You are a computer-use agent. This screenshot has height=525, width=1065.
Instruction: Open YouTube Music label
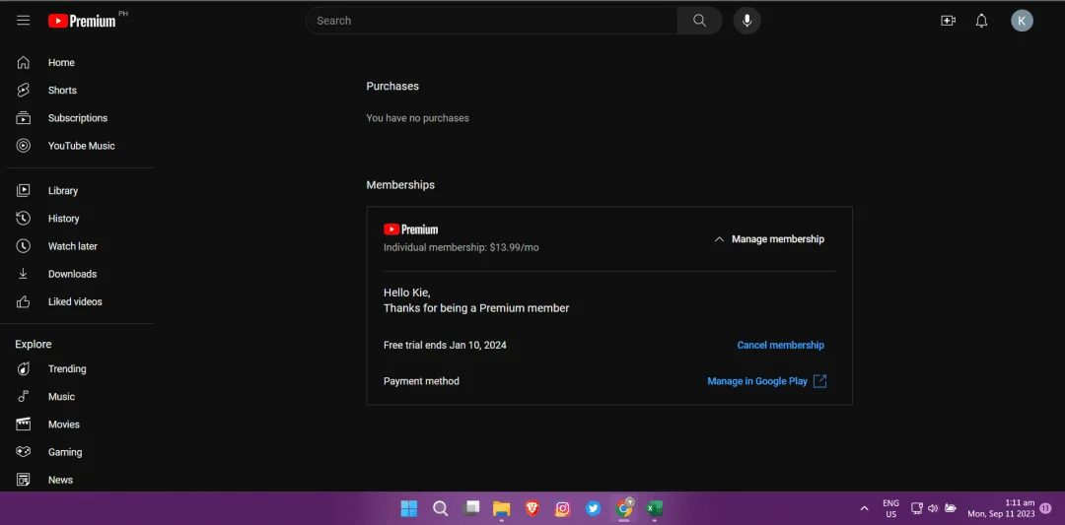(x=82, y=146)
